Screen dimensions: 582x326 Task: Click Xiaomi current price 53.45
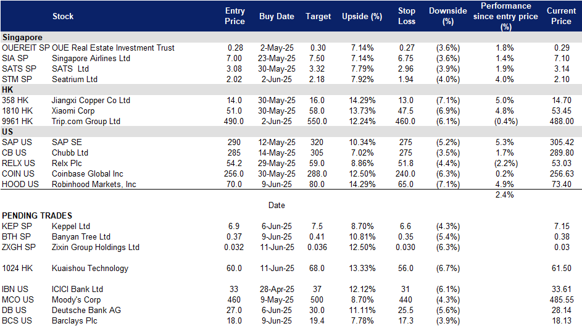562,111
